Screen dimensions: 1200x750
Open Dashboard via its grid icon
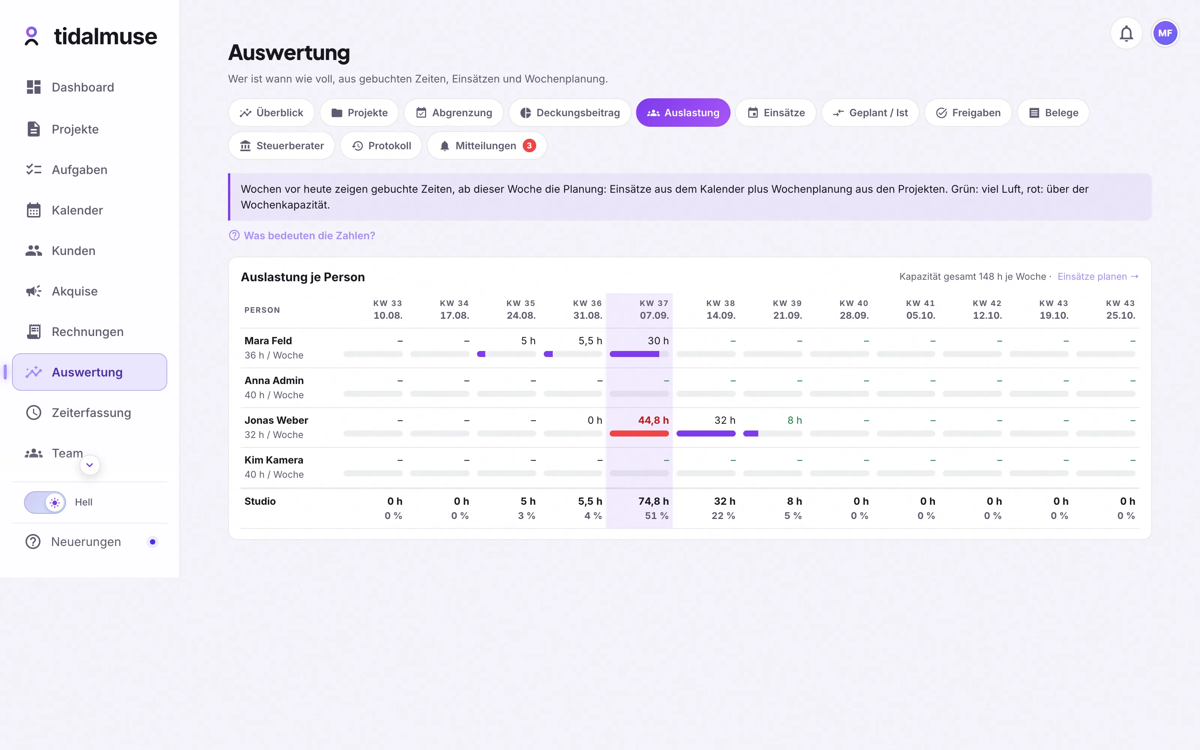pyautogui.click(x=34, y=87)
